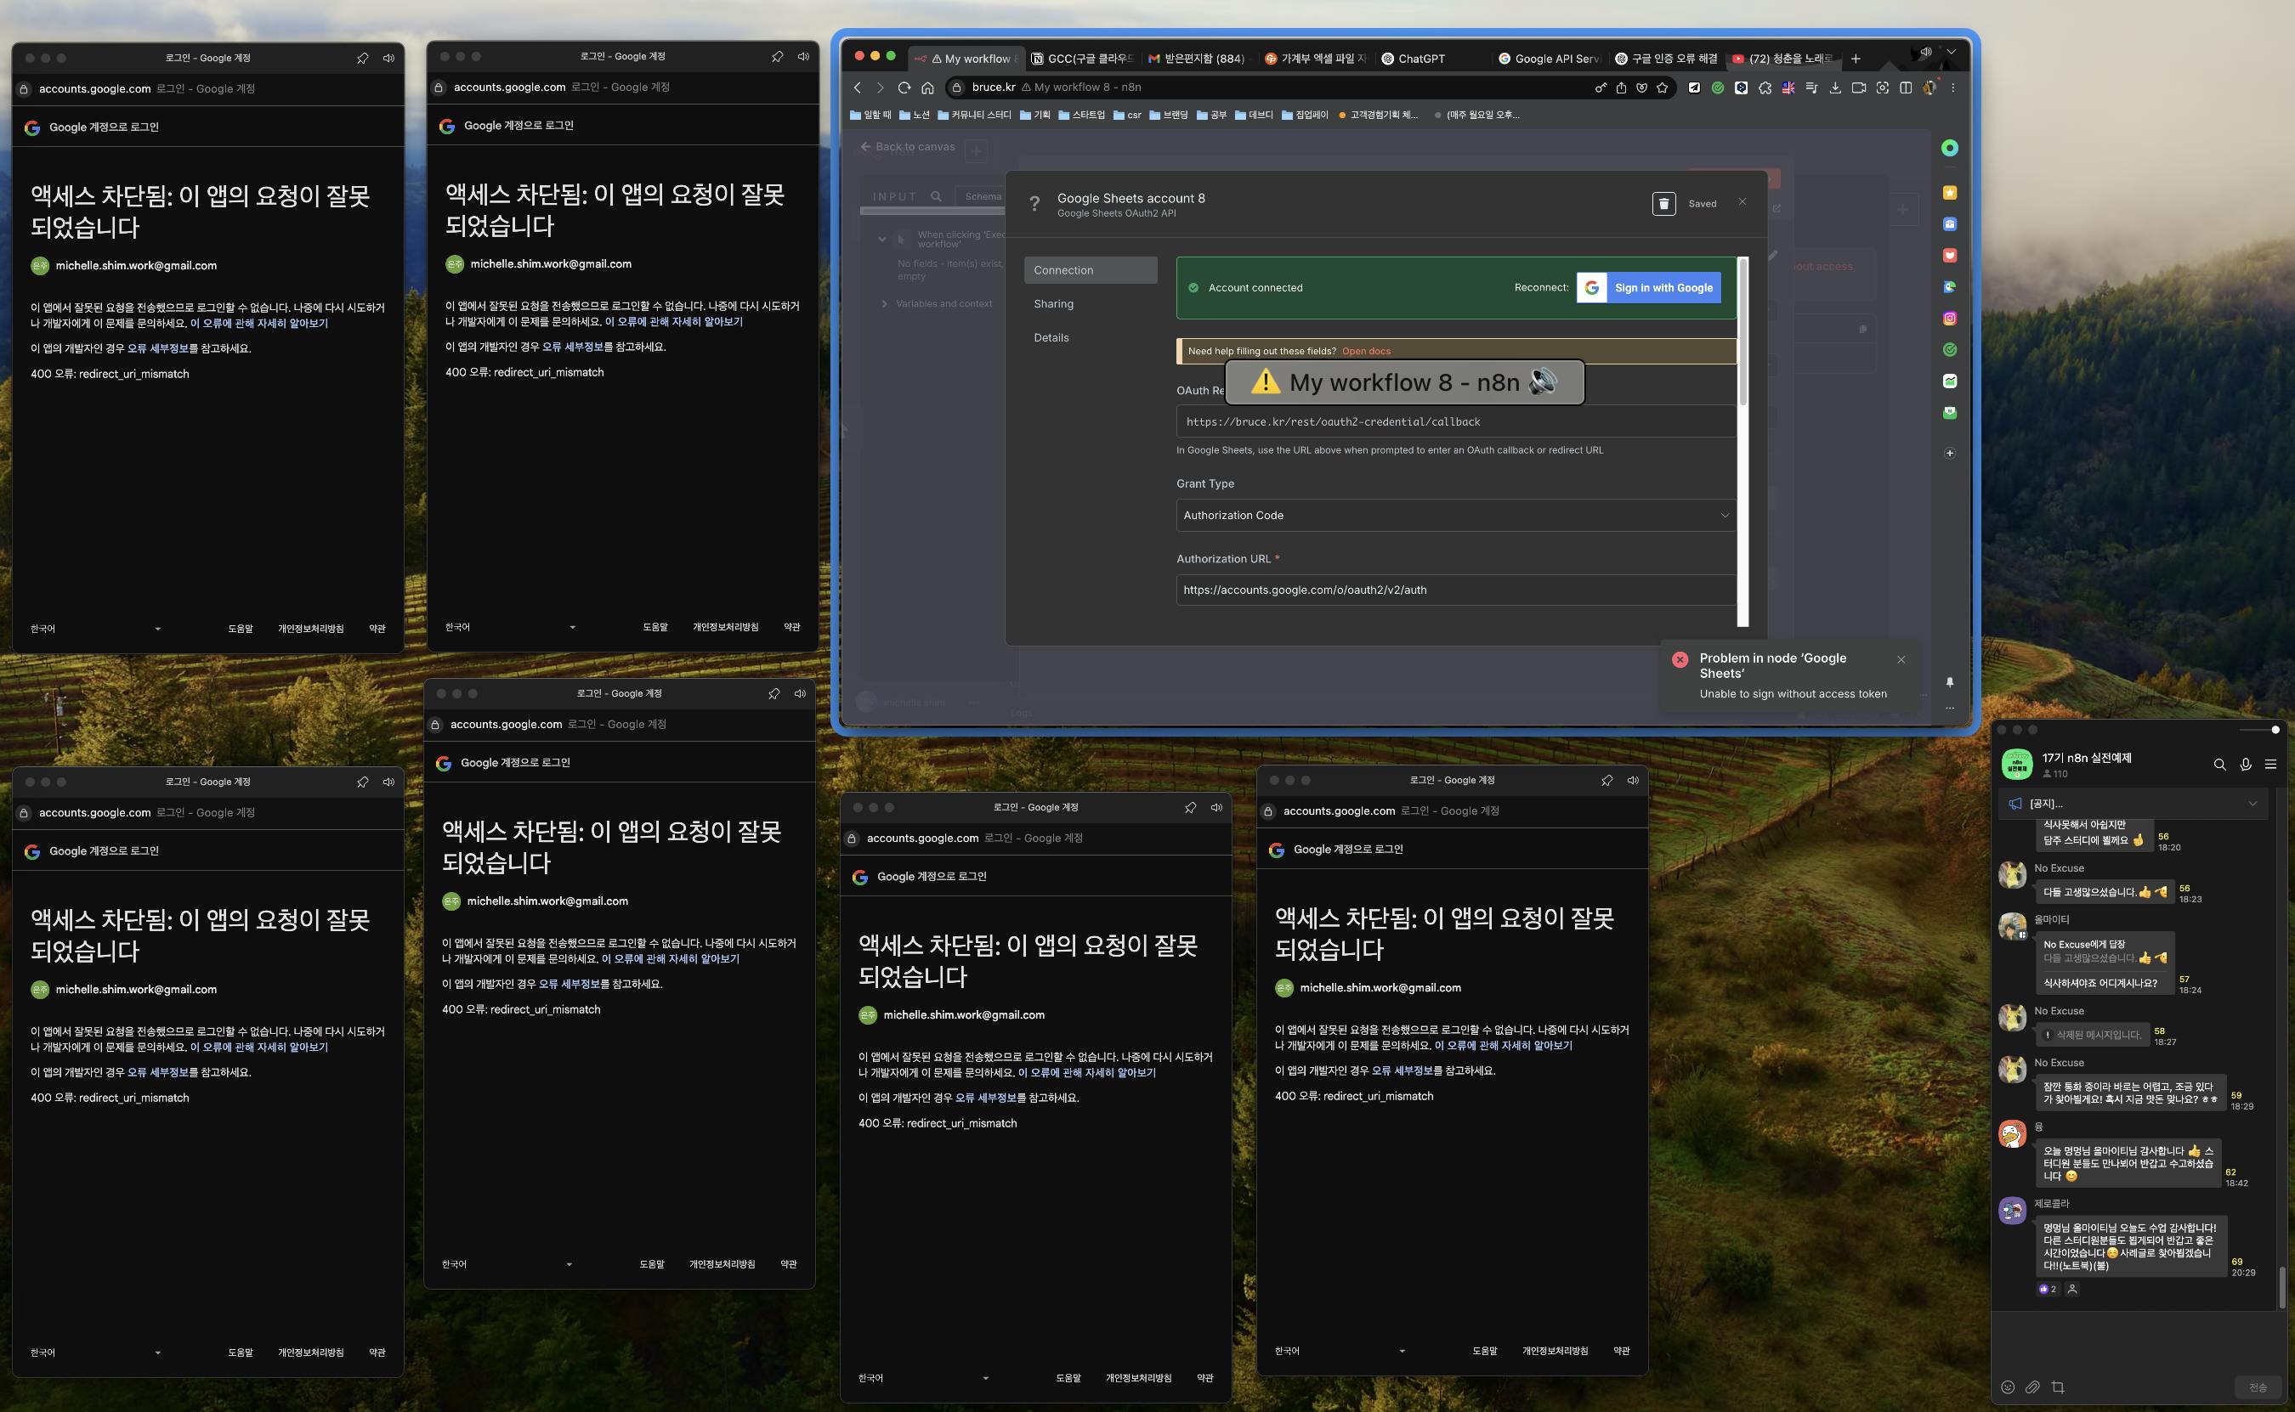Open Grant Type dropdown
2295x1412 pixels.
click(1454, 516)
